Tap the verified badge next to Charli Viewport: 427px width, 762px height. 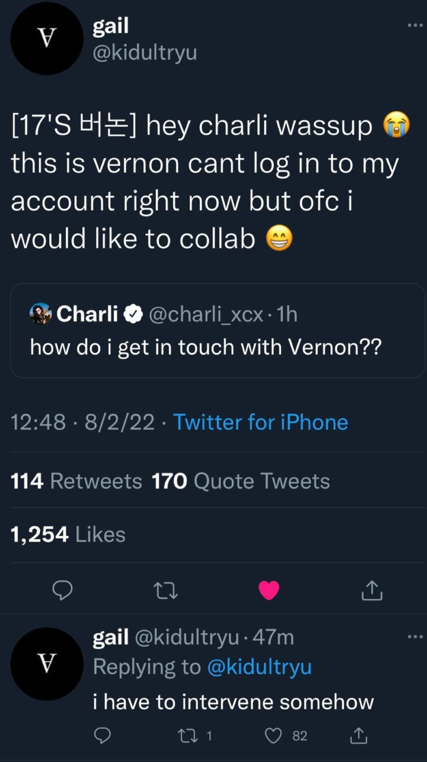pos(133,314)
